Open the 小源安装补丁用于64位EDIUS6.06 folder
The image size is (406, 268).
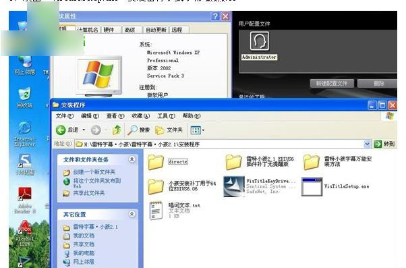[156, 186]
